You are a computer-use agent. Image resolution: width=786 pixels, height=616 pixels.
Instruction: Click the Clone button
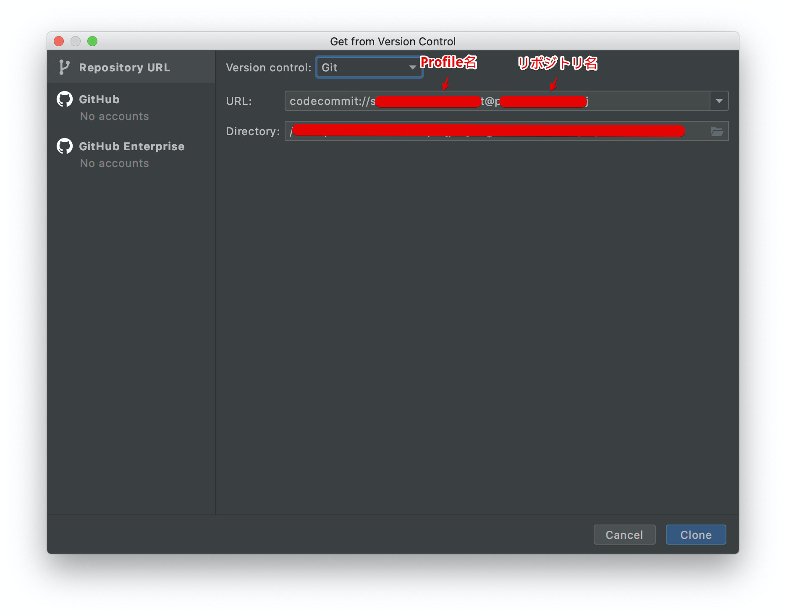coord(696,535)
